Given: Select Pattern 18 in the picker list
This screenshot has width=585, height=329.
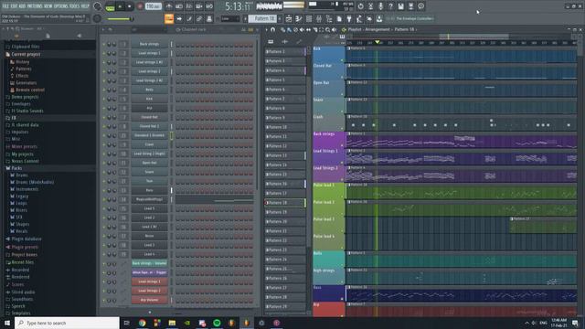Looking at the screenshot, I should (x=285, y=203).
